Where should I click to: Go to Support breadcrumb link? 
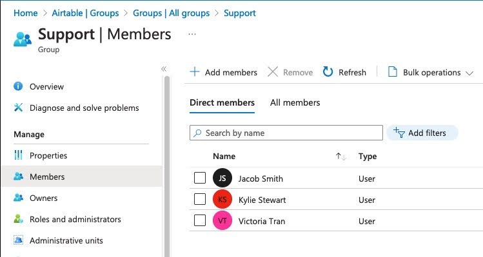point(240,13)
